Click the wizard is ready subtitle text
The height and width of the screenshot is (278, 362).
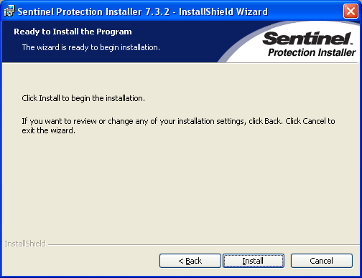click(x=91, y=47)
